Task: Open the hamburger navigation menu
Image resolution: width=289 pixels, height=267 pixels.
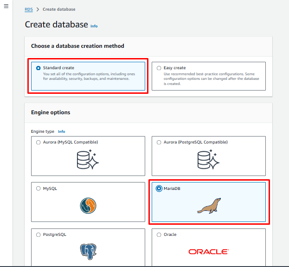Action: (6, 6)
